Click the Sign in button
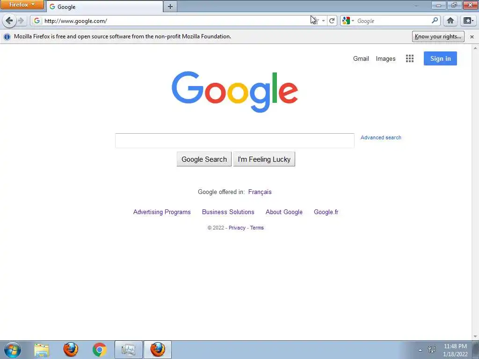 [440, 58]
